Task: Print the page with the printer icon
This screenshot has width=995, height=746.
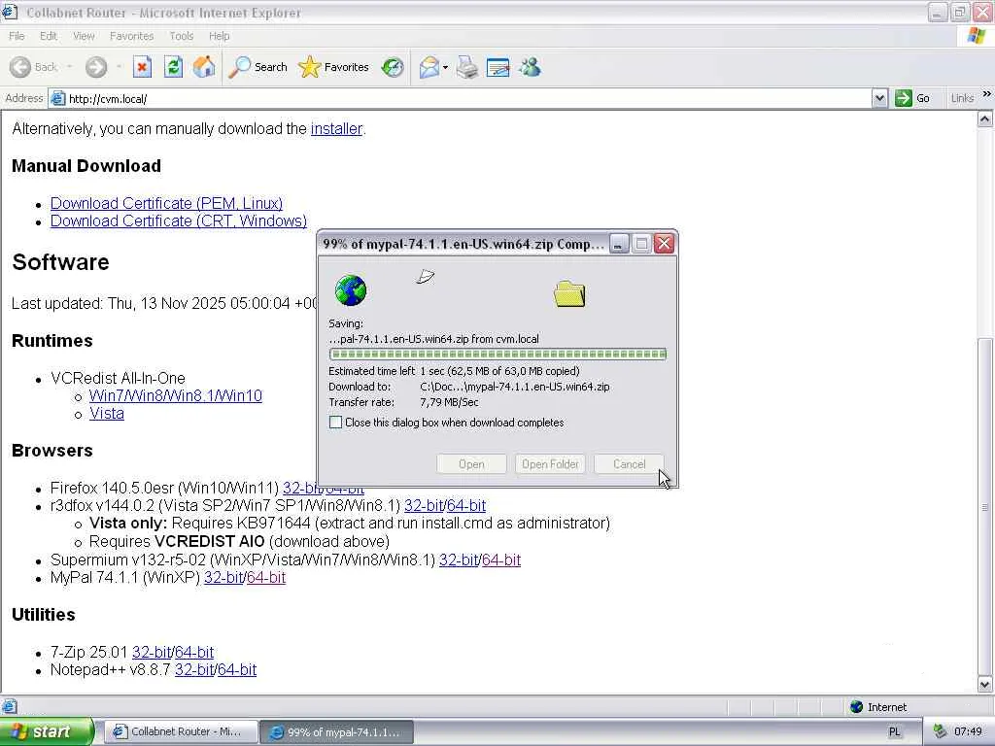Action: pyautogui.click(x=467, y=67)
